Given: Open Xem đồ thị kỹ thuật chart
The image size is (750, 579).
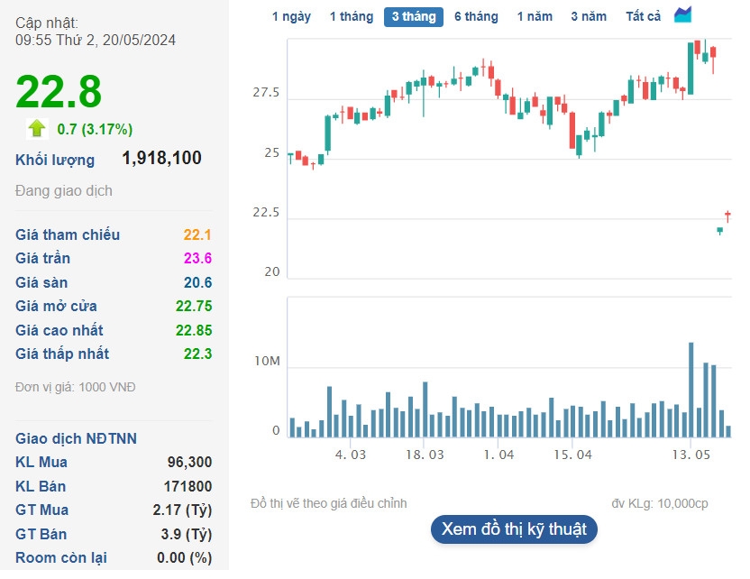Looking at the screenshot, I should (x=514, y=529).
